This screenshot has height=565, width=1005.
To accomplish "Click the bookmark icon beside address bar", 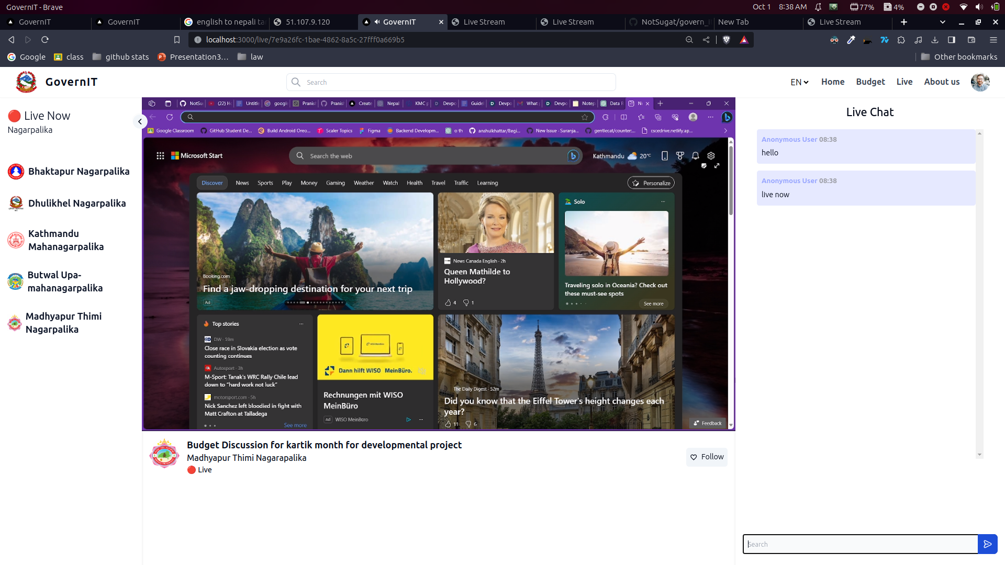I will (177, 40).
